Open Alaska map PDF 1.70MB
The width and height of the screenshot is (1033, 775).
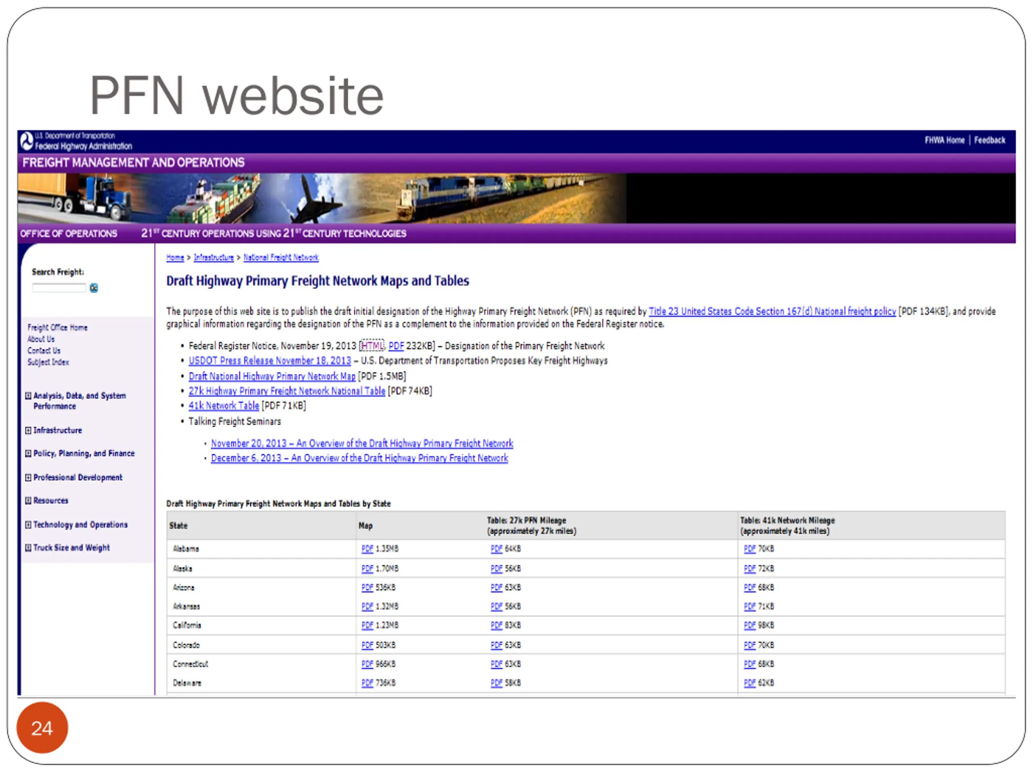click(x=368, y=568)
